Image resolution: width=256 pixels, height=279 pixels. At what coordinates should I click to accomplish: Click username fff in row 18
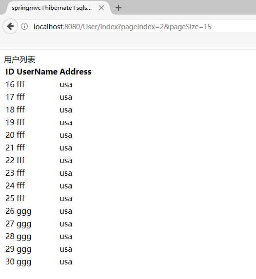pos(20,110)
